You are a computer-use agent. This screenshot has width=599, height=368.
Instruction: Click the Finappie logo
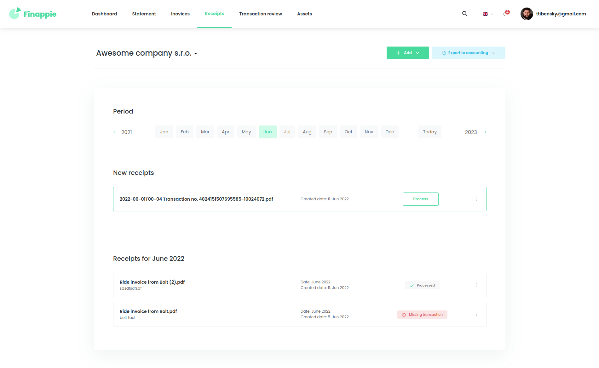[33, 14]
